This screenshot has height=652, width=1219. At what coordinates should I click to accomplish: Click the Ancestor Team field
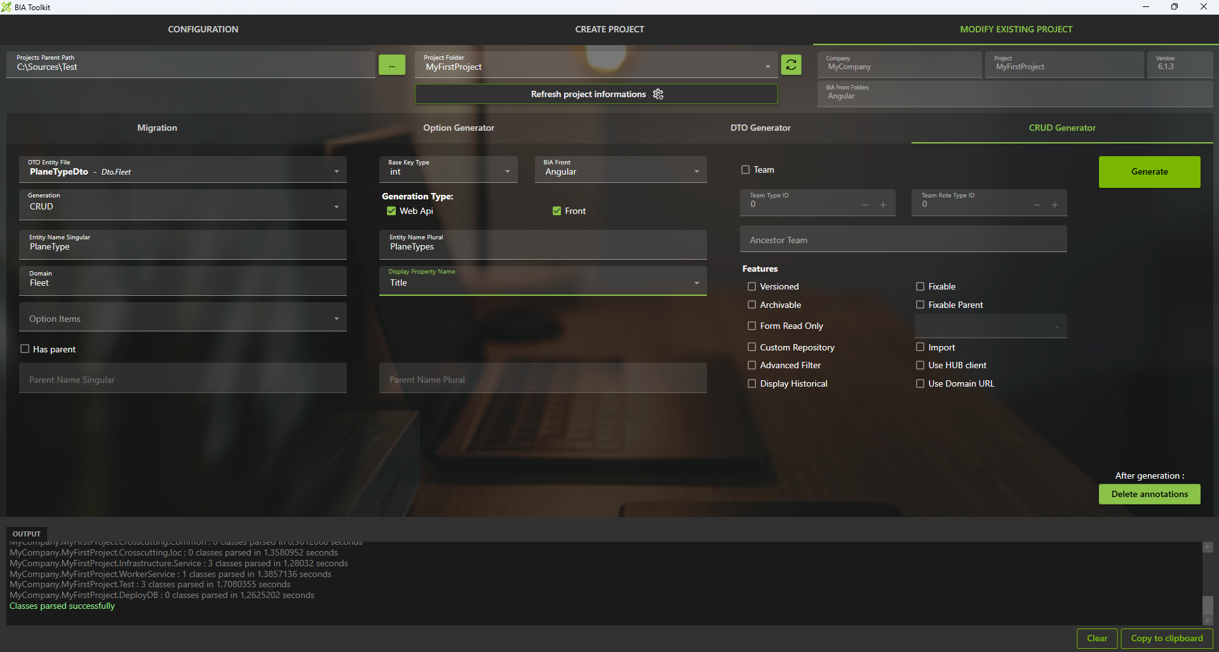click(903, 239)
